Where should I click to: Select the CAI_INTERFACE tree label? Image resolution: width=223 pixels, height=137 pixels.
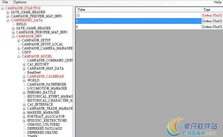tap(40, 104)
